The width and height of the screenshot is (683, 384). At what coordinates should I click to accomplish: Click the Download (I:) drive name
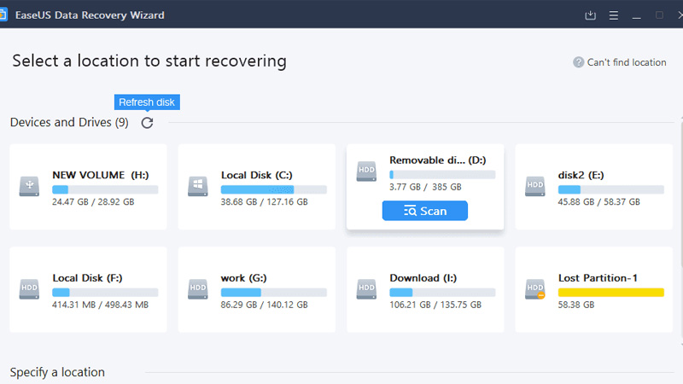(x=423, y=278)
